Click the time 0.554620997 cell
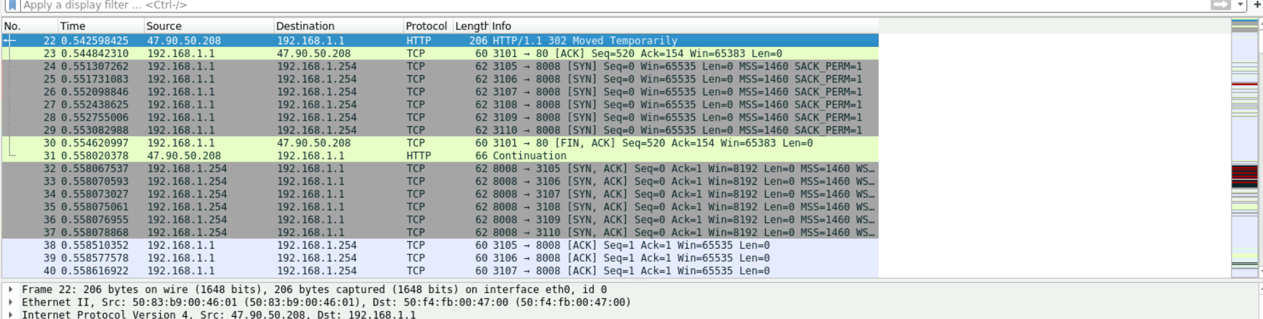 (x=94, y=143)
